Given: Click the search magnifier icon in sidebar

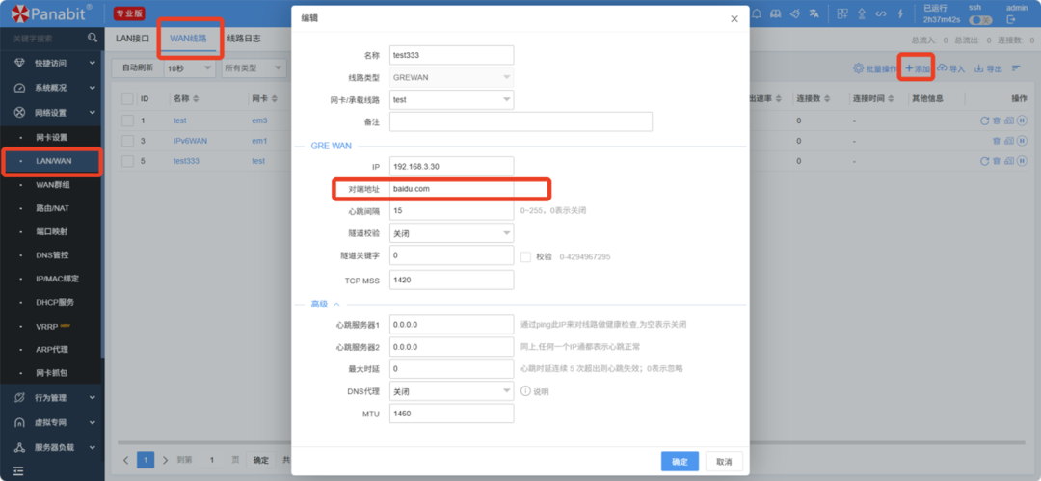Looking at the screenshot, I should [93, 39].
